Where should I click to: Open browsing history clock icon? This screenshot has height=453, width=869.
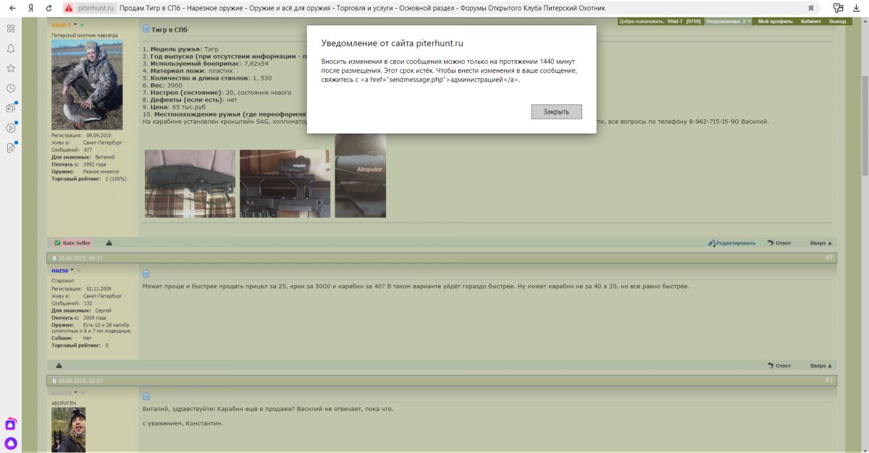11,88
